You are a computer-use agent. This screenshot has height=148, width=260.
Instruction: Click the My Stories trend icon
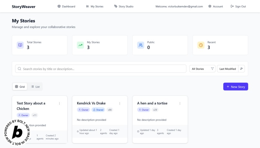pos(80,45)
